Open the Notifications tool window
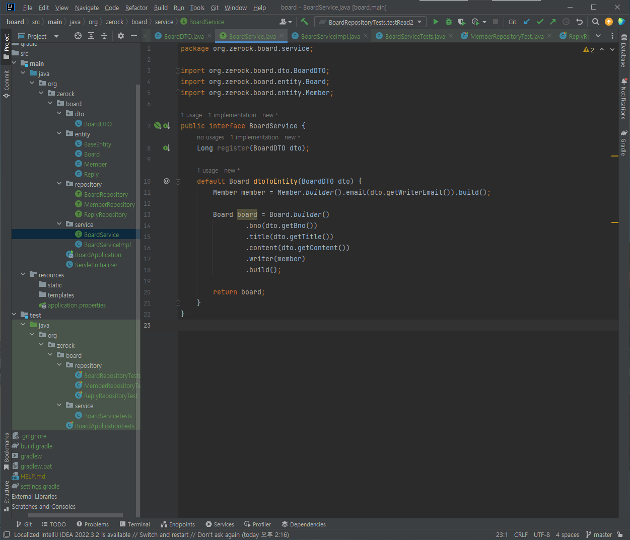630x540 pixels. (624, 99)
